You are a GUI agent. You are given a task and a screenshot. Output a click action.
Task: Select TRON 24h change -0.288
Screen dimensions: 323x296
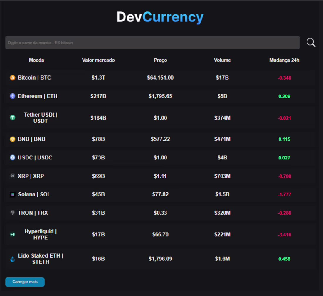click(285, 213)
